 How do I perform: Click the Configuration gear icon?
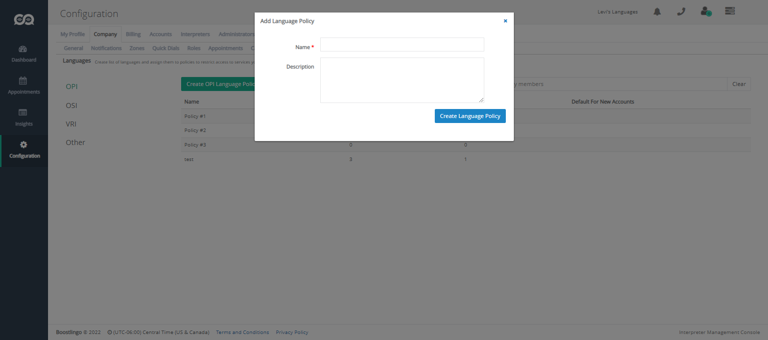pyautogui.click(x=24, y=145)
